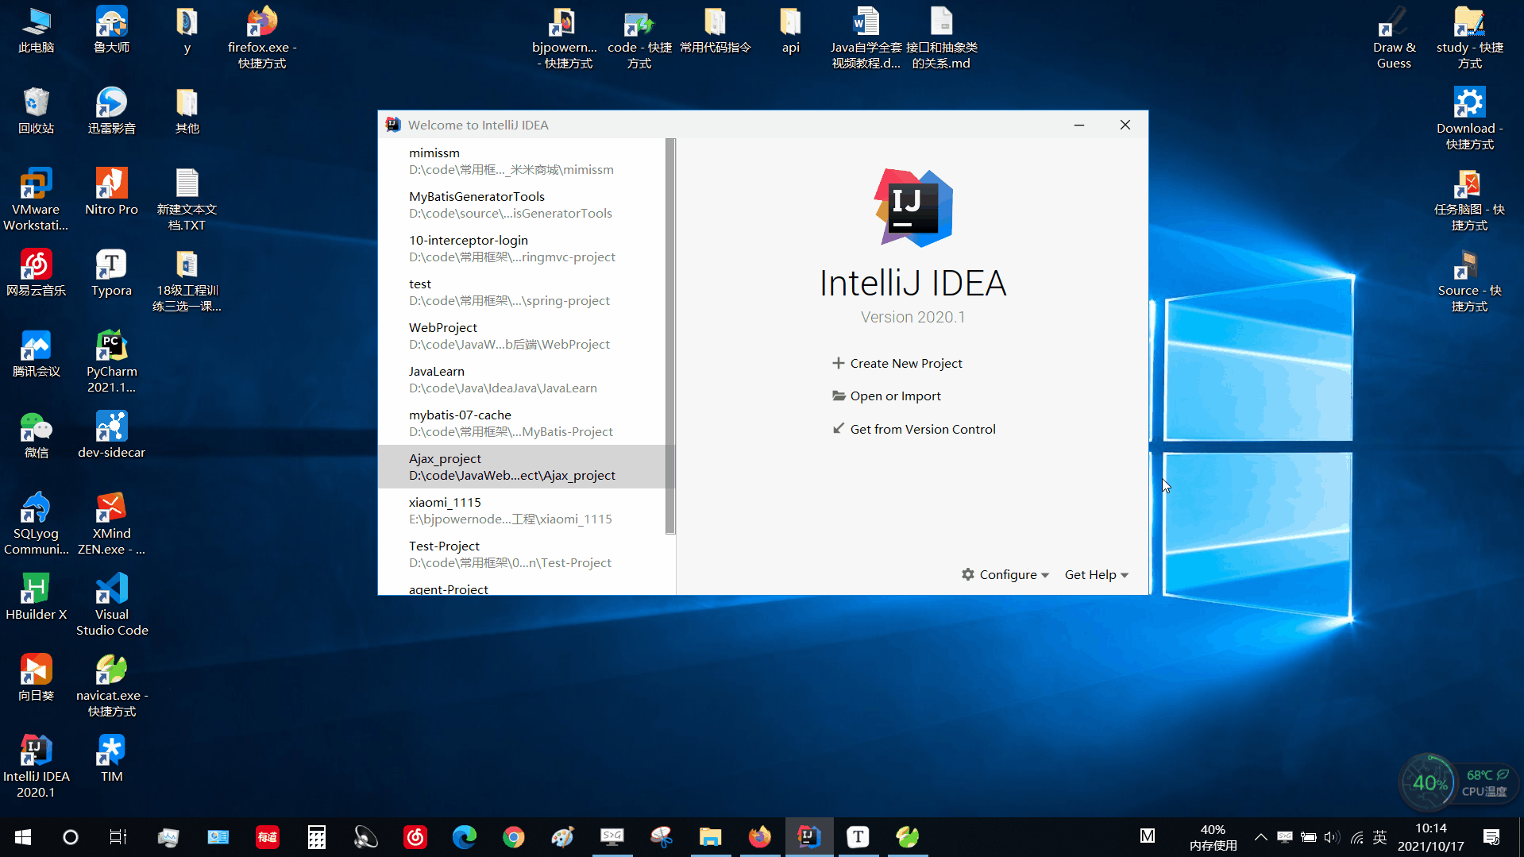Screen dimensions: 1524x857
Task: Select the 此电脑 desktop icon
Action: coord(36,32)
